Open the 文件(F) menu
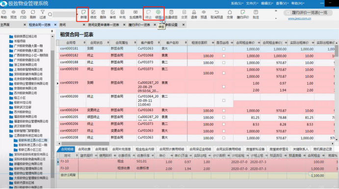Image resolution: width=339 pixels, height=189 pixels. [x=252, y=3]
